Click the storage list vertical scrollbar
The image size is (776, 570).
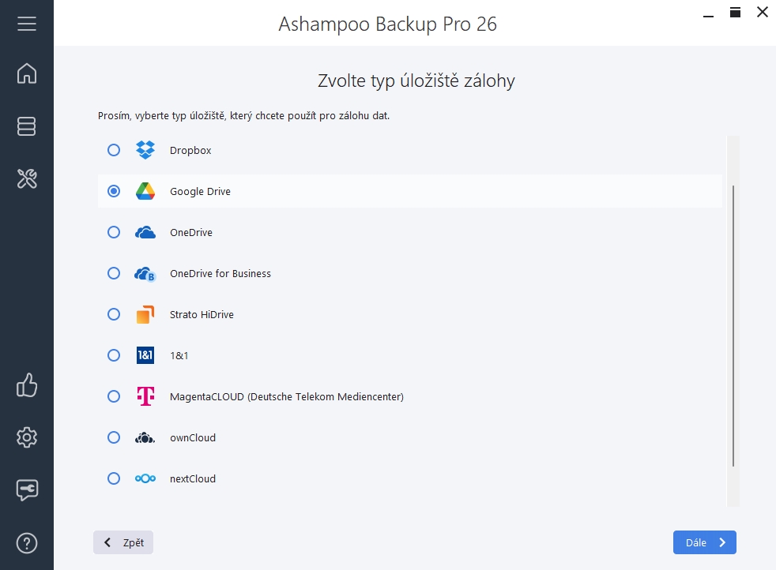(733, 325)
